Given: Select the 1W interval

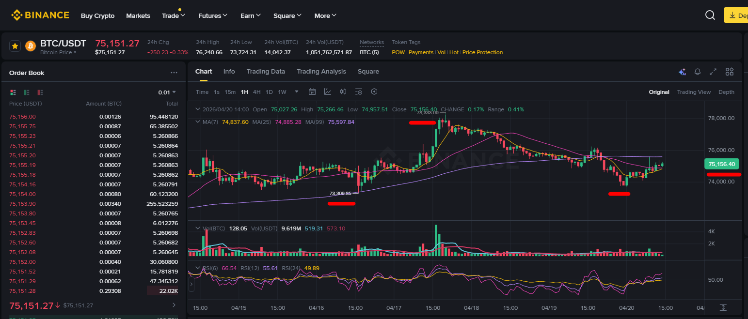Looking at the screenshot, I should coord(282,92).
